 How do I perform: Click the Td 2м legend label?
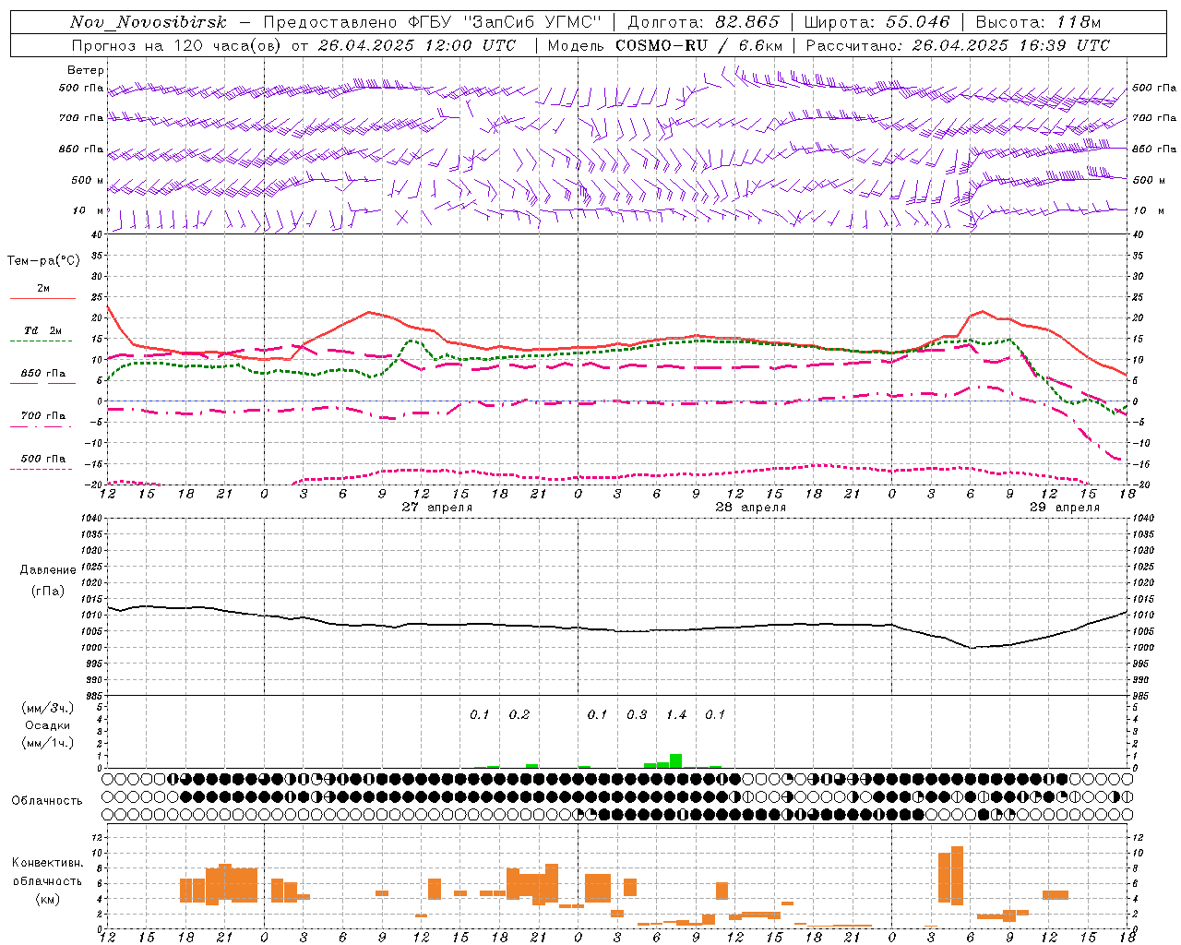tap(43, 330)
